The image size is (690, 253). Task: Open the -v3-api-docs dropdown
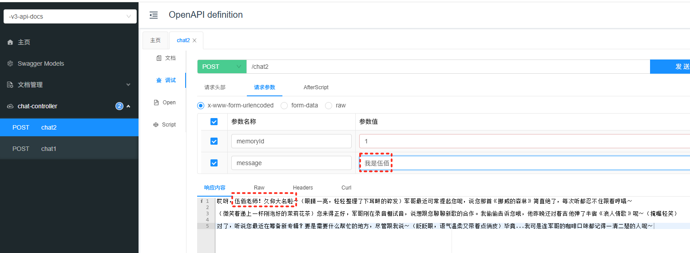[69, 16]
